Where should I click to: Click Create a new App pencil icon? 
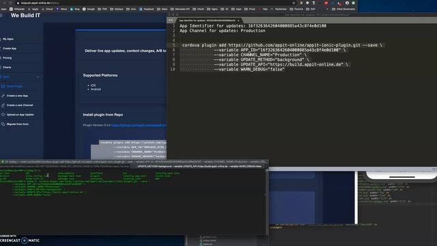[x=3, y=96]
